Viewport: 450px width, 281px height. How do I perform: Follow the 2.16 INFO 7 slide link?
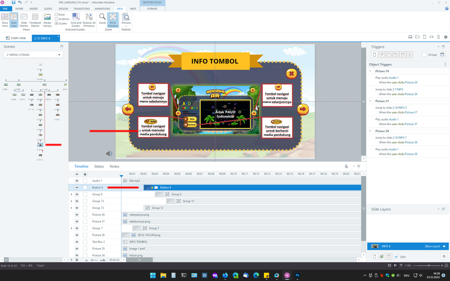[x=399, y=138]
